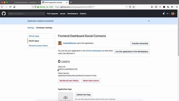Open Firefox hamburger menu

177,7
